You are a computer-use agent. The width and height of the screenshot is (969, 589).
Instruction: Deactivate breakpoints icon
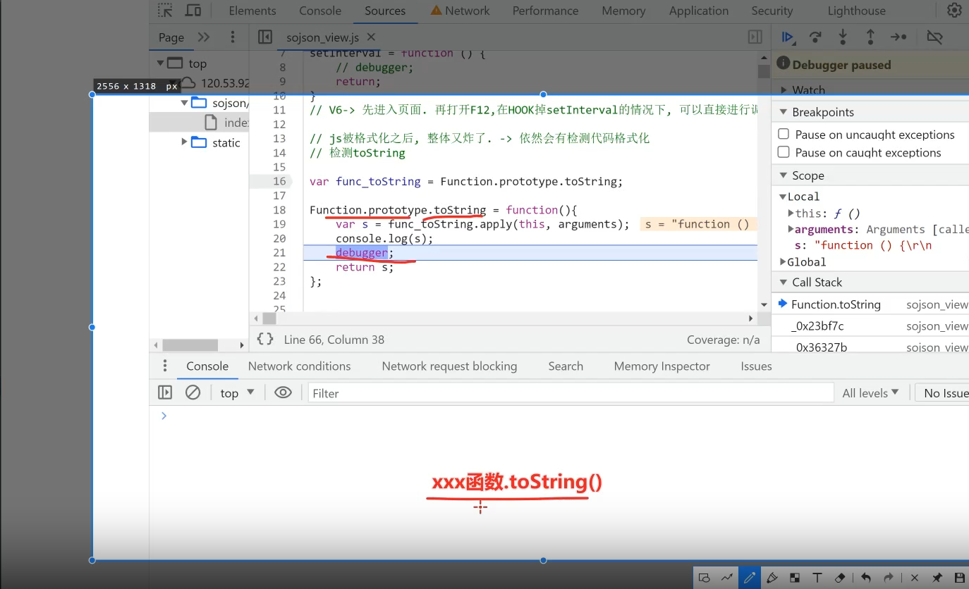pos(934,37)
